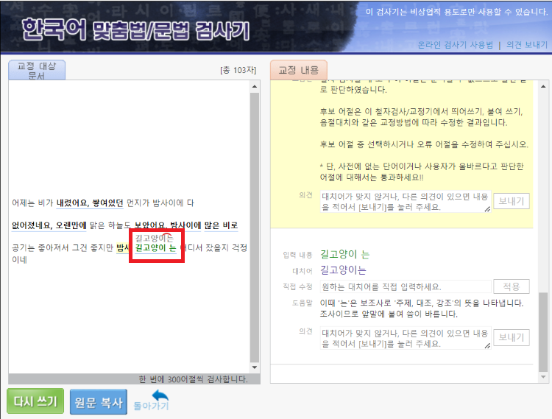The image size is (552, 419).
Task: Click resize grip of lower opinion textarea
Action: coord(487,346)
